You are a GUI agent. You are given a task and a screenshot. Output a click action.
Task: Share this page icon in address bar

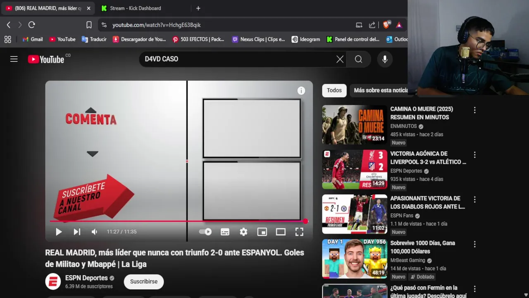coord(372,25)
